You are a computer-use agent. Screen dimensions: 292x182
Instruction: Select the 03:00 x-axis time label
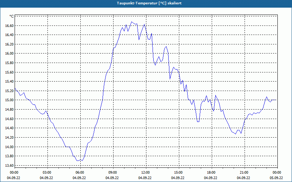coord(46,173)
